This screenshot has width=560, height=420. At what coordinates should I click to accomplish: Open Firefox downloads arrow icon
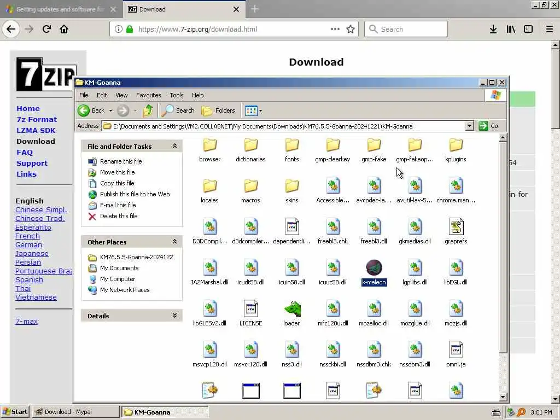click(x=493, y=30)
